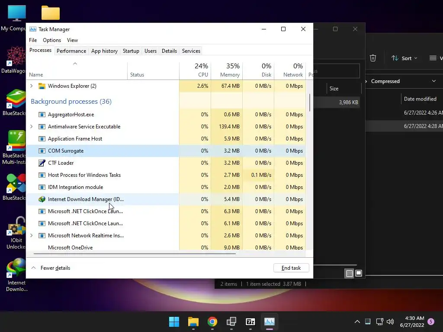Click Task View icon in taskbar
The image size is (443, 332).
click(231, 322)
